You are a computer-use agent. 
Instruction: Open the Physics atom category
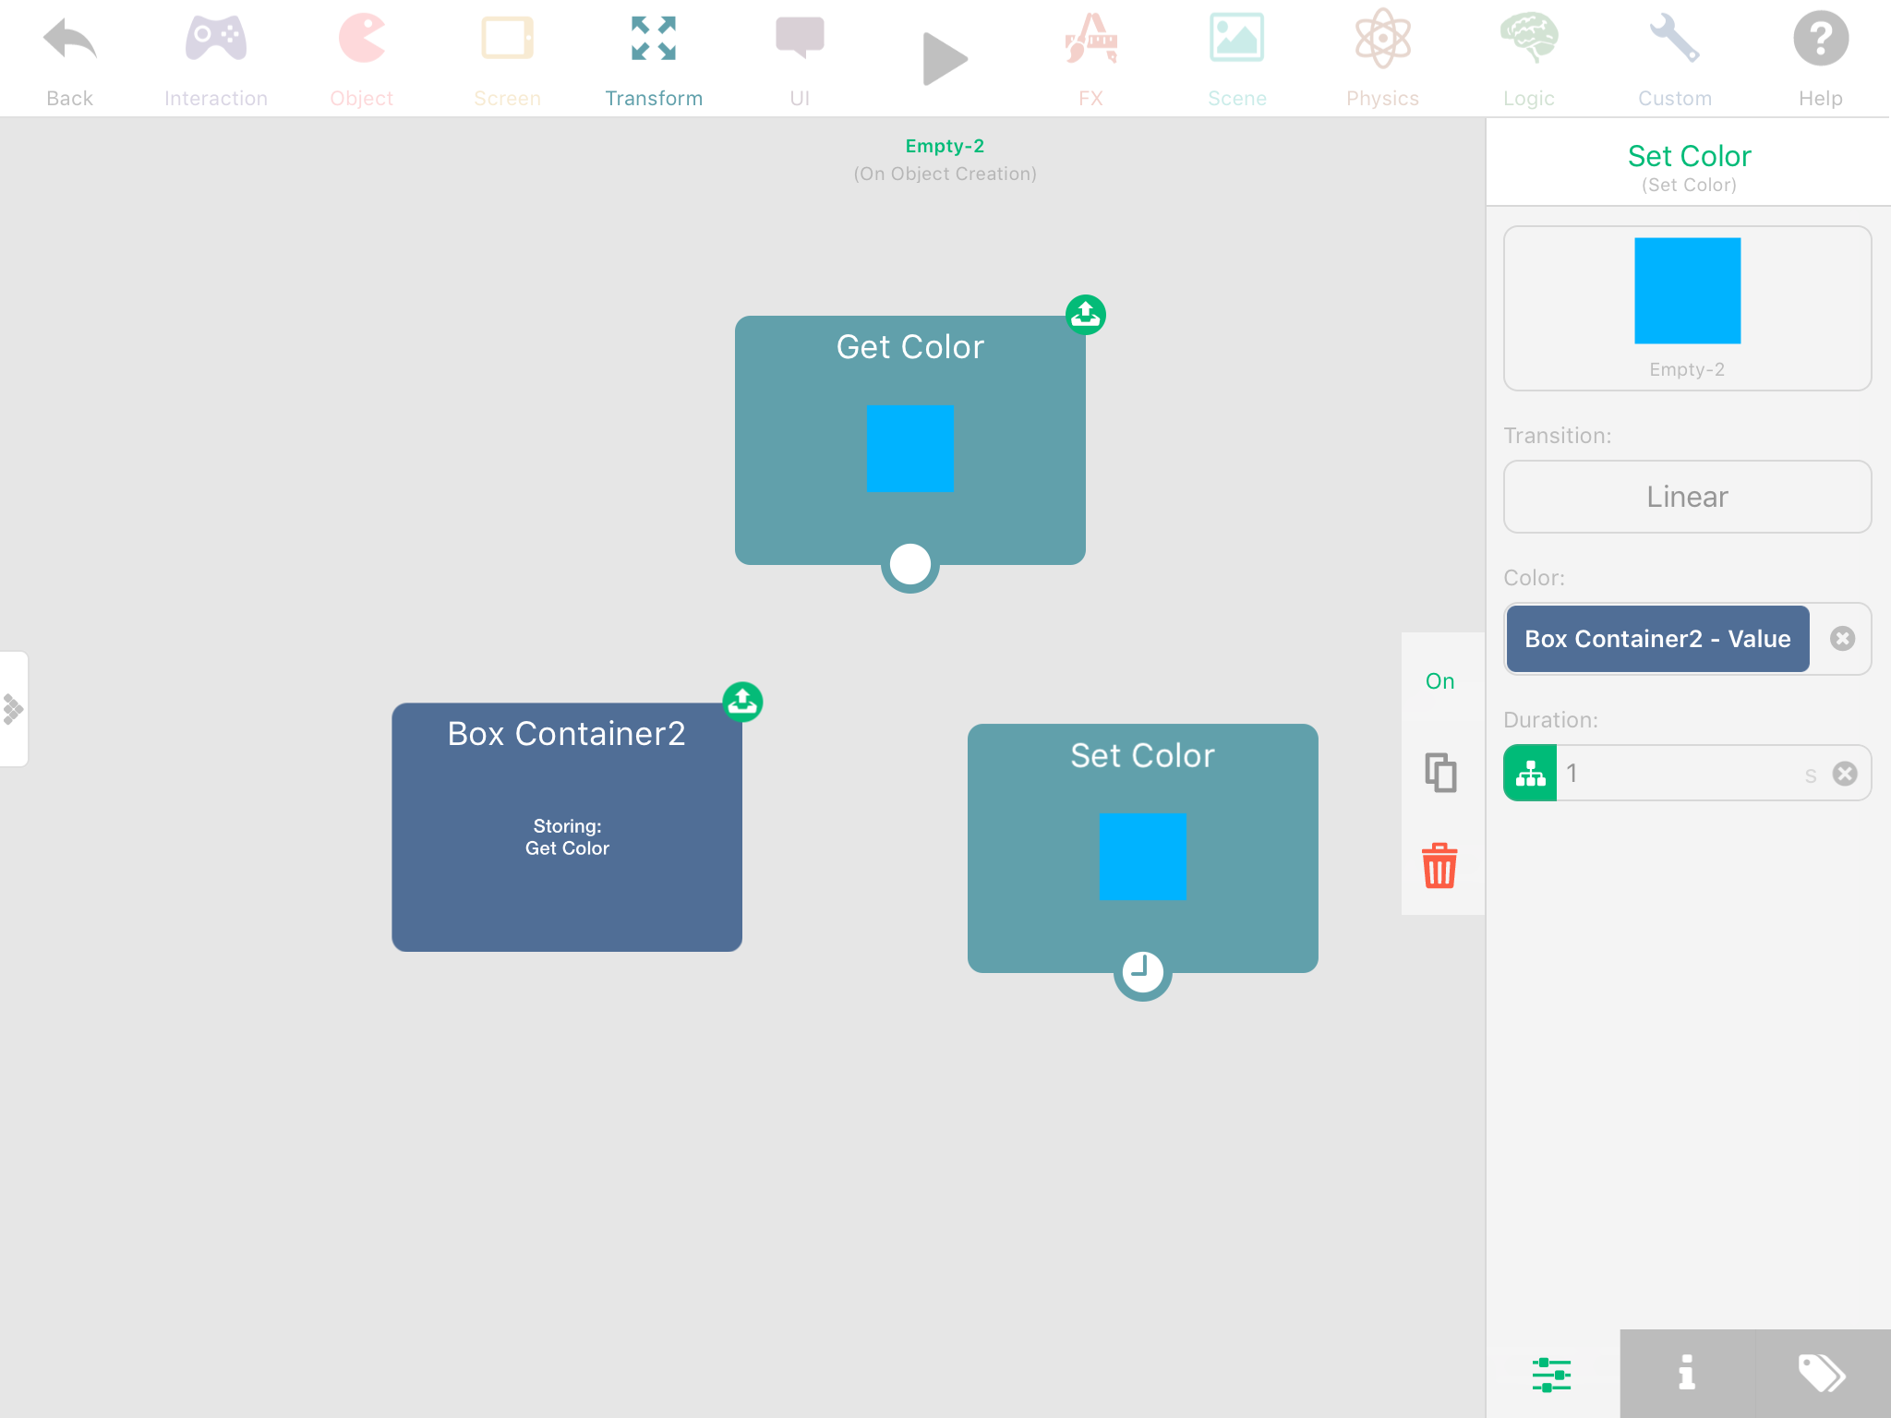click(x=1382, y=42)
